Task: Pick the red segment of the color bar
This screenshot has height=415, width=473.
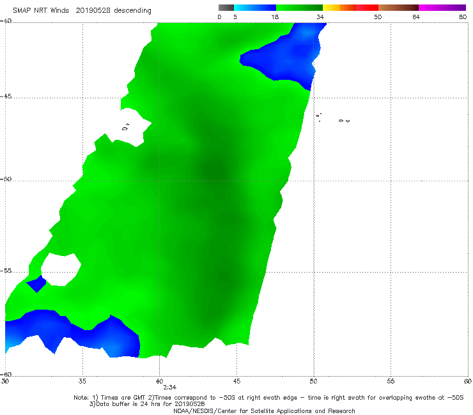Action: [x=368, y=8]
